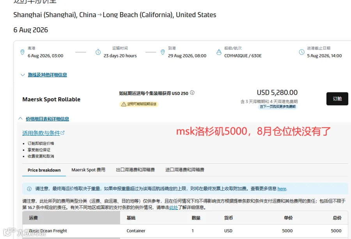The height and width of the screenshot is (239, 351).
Task: Click the 此处 link in disclaimer
Action: (x=174, y=207)
